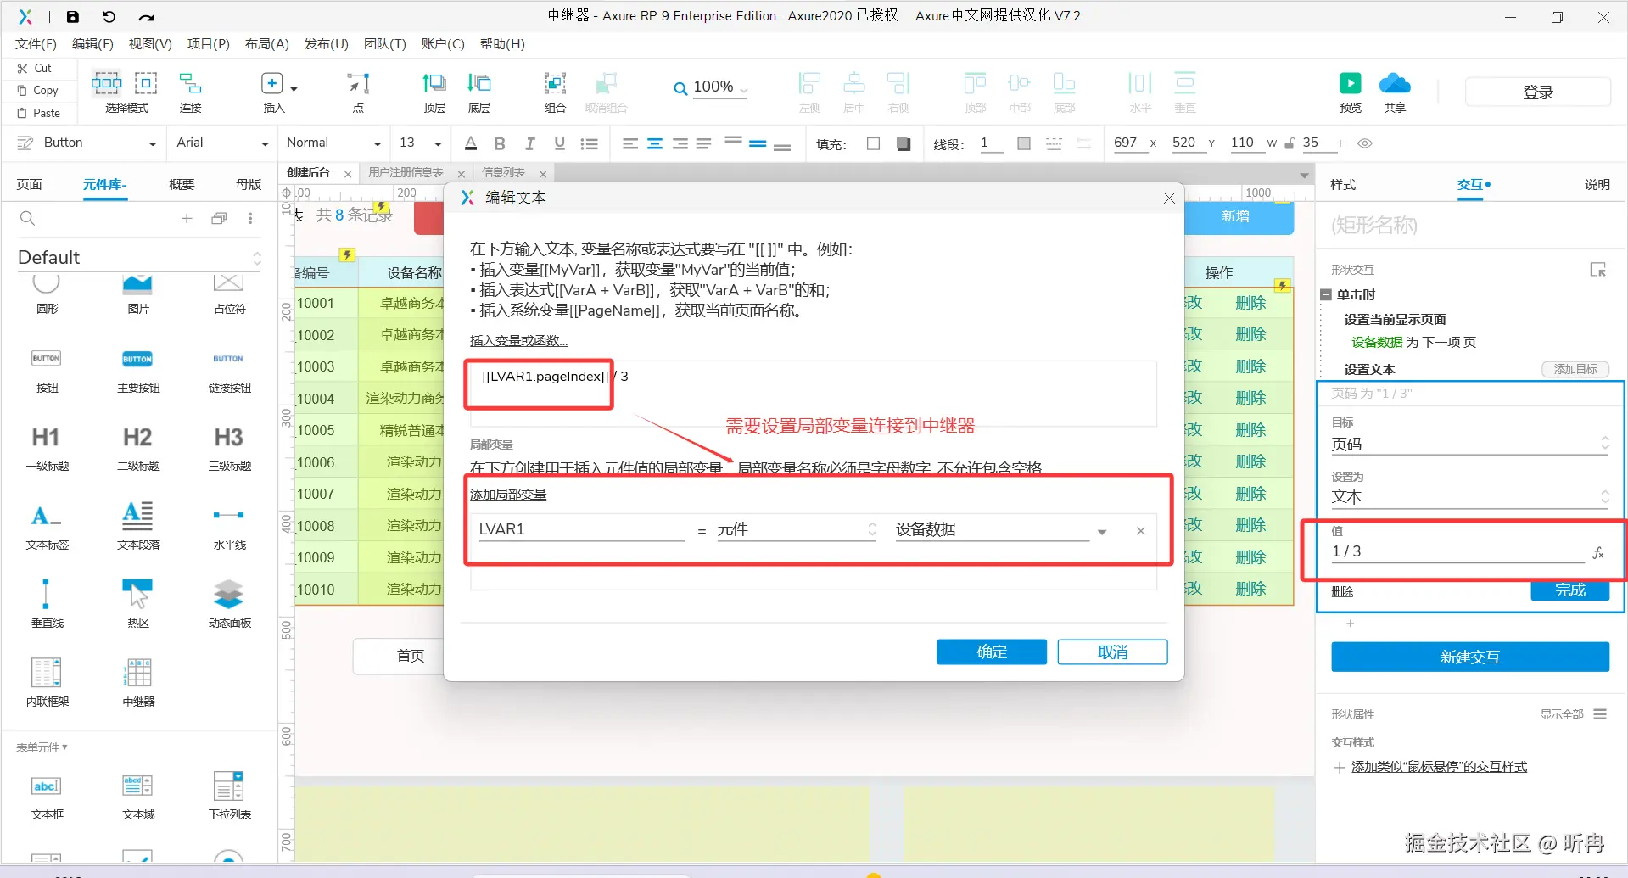
Task: Select the 动态面板 dynamic panel widget
Action: 229,602
